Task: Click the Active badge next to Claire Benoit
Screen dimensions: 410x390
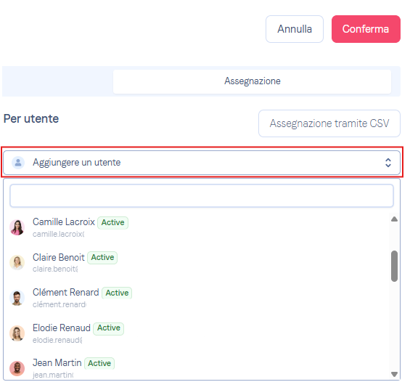Action: click(102, 258)
